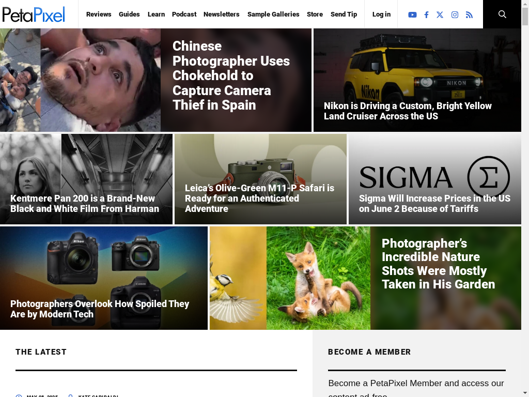Click the vertical page scrollbar thumb
Image resolution: width=529 pixels, height=397 pixels.
pyautogui.click(x=525, y=16)
